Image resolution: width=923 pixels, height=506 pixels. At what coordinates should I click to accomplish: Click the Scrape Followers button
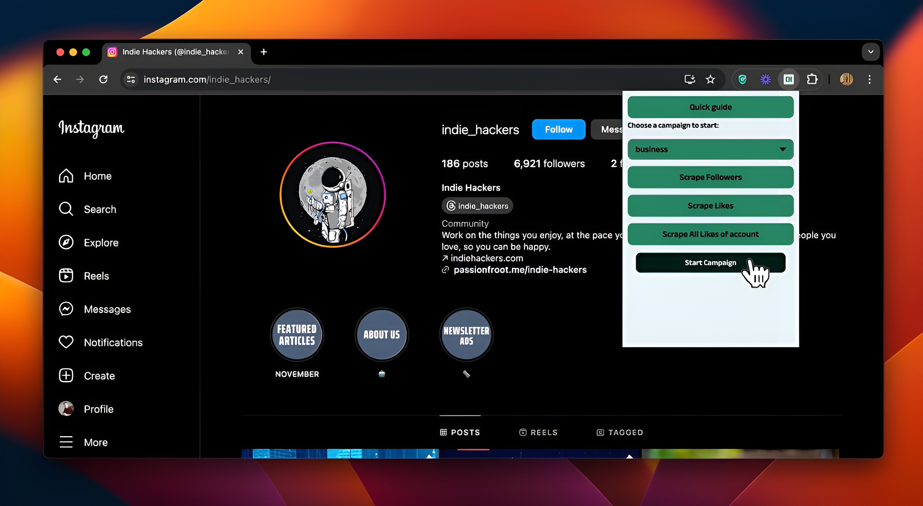[x=711, y=177]
